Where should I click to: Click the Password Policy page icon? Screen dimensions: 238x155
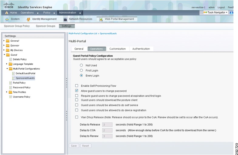coord(11,88)
